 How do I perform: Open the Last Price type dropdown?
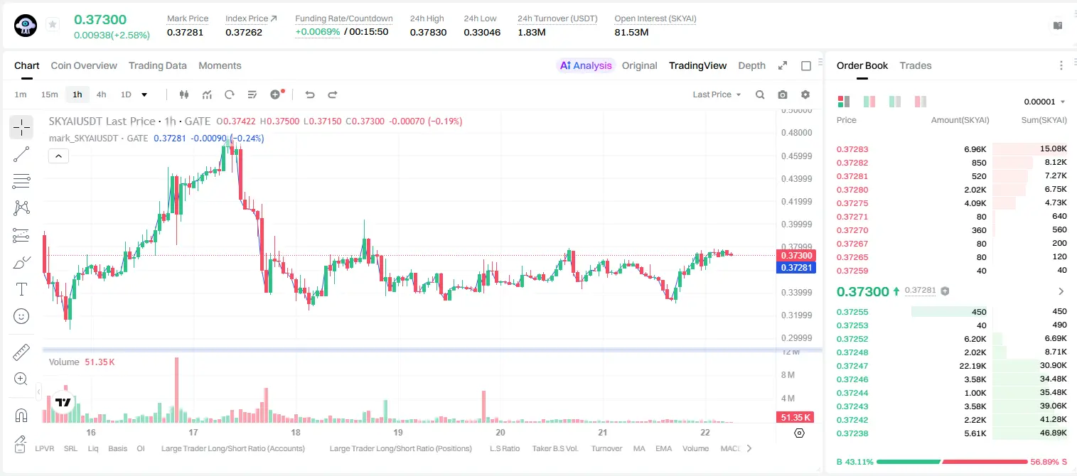coord(717,94)
